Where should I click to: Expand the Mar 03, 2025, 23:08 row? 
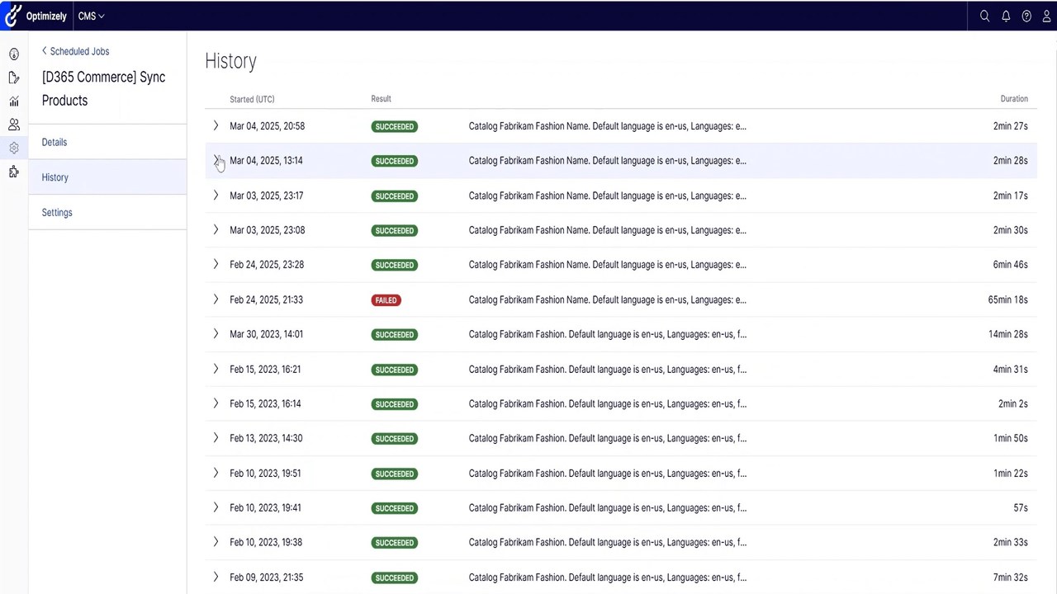pyautogui.click(x=216, y=230)
